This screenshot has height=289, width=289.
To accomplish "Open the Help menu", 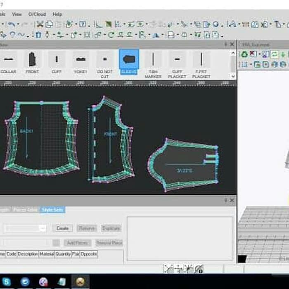I will click(x=57, y=14).
